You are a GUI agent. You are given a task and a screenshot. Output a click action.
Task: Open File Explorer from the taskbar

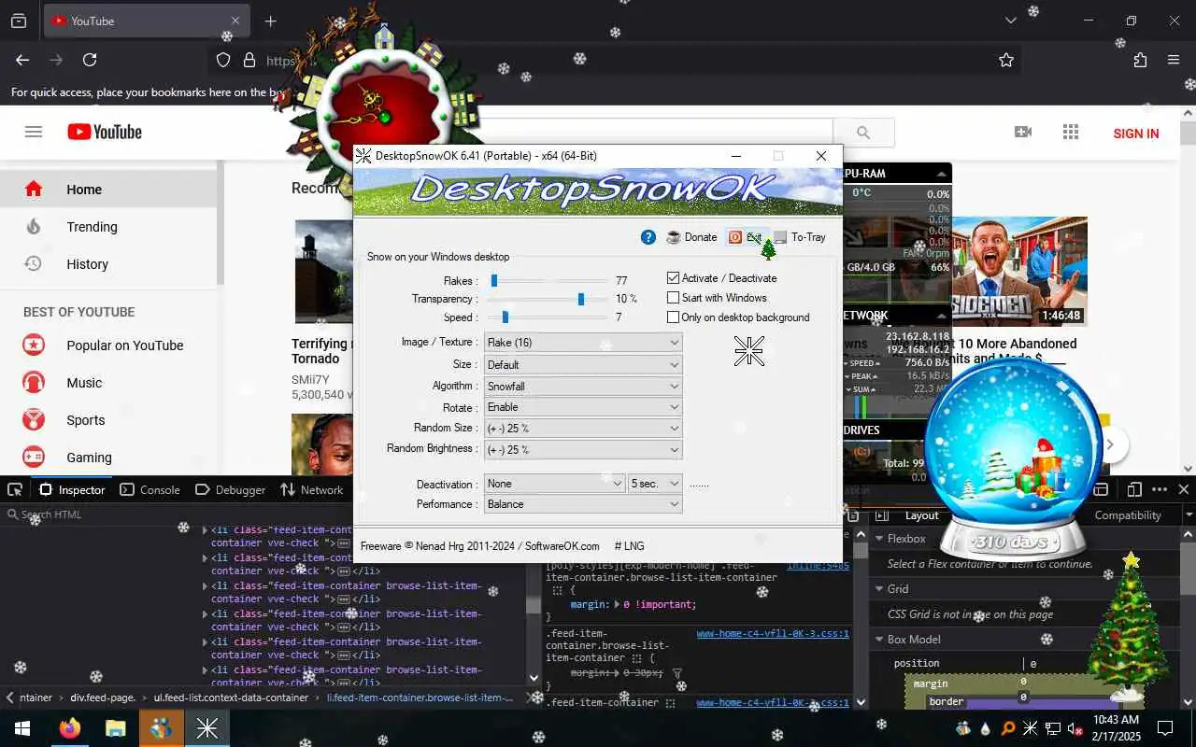point(115,728)
